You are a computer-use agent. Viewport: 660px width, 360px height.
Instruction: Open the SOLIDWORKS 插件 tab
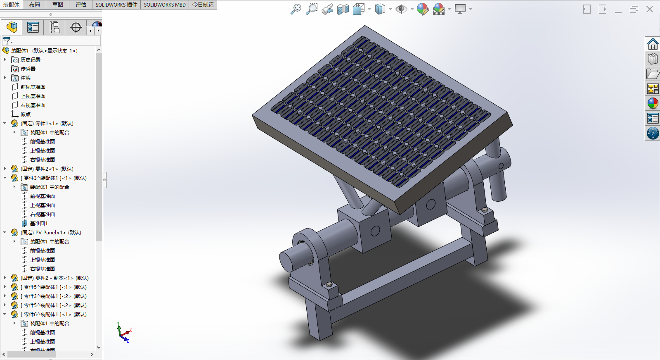click(x=116, y=5)
